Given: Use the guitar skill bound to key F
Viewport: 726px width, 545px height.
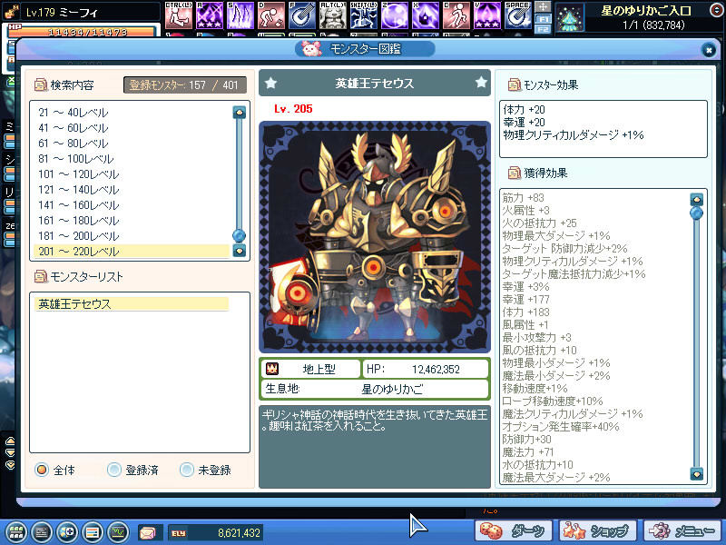Looking at the screenshot, I should pyautogui.click(x=302, y=15).
